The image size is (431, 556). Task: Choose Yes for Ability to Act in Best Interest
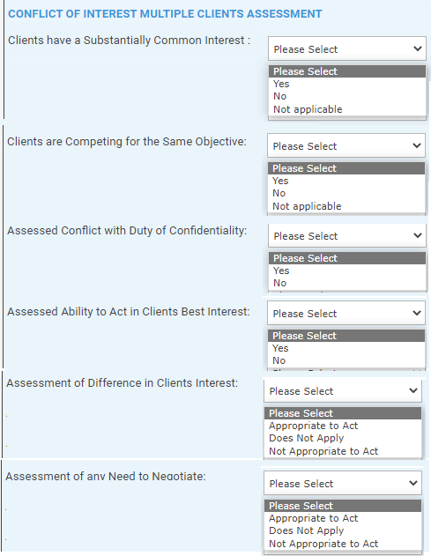346,348
